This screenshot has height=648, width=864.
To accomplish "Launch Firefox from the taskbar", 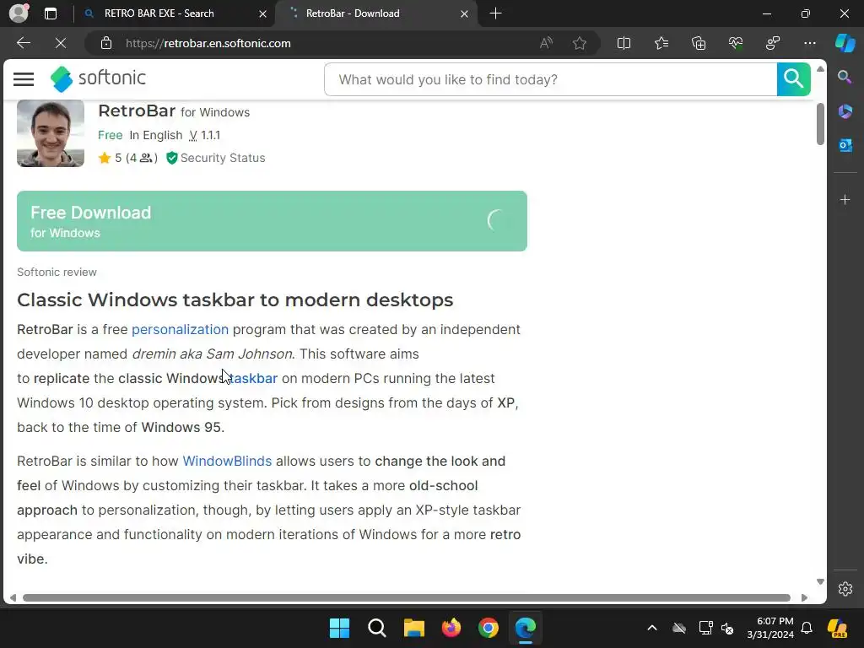I will (451, 628).
